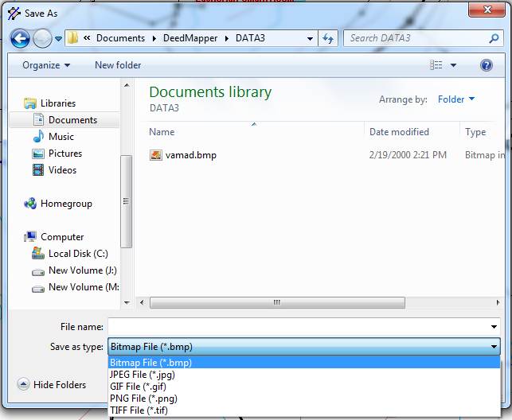Image resolution: width=512 pixels, height=420 pixels.
Task: Select the vamad.bmp file
Action: (x=190, y=155)
